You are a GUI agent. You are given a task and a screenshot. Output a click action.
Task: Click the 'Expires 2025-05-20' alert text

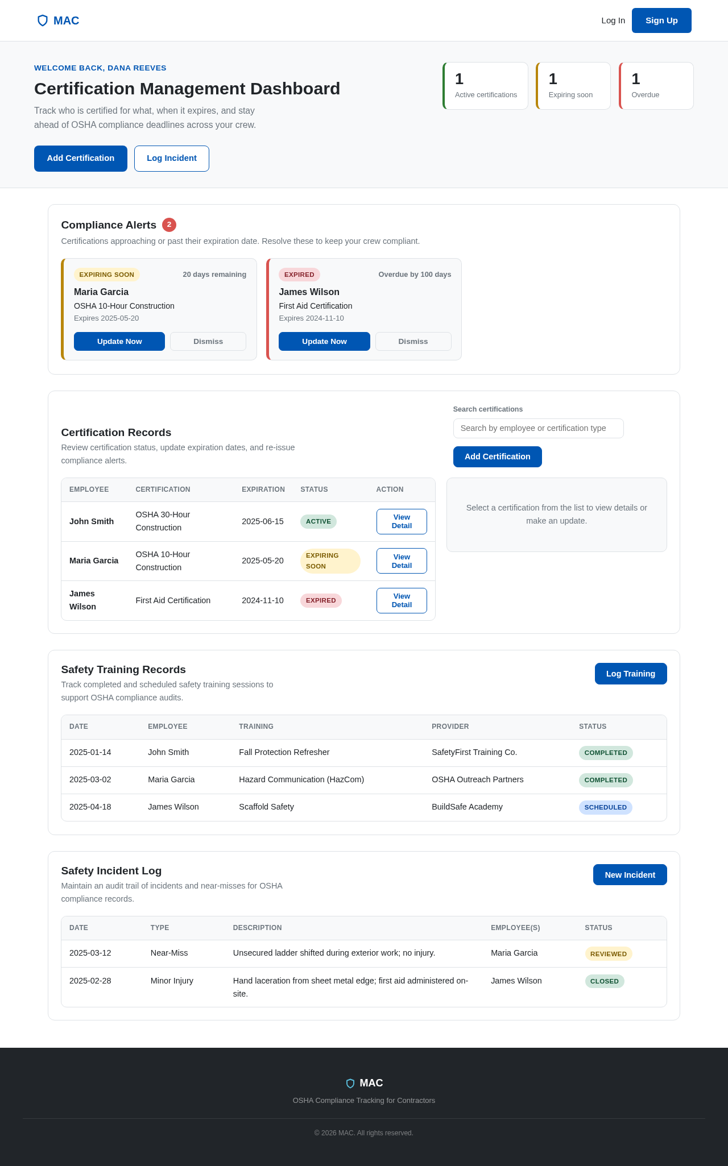pos(106,318)
